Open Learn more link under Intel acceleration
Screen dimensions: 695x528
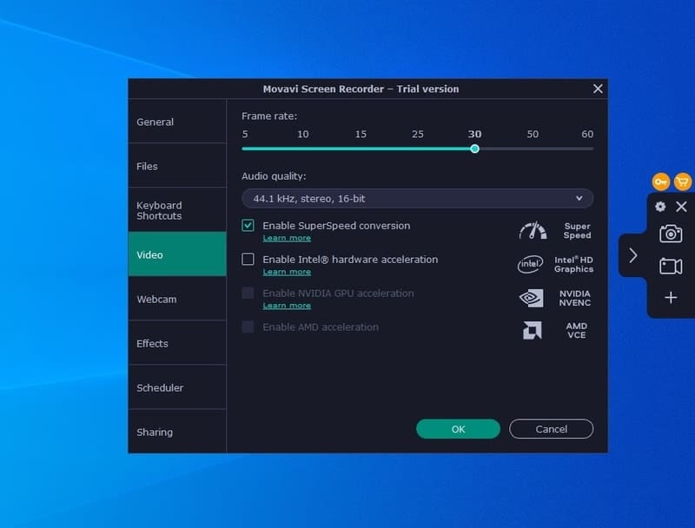[x=287, y=272]
